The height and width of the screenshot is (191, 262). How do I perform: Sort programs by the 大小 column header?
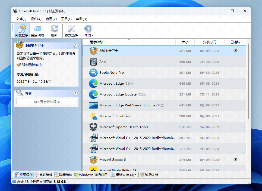click(185, 42)
